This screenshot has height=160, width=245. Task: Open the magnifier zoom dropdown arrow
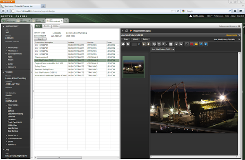166,44
